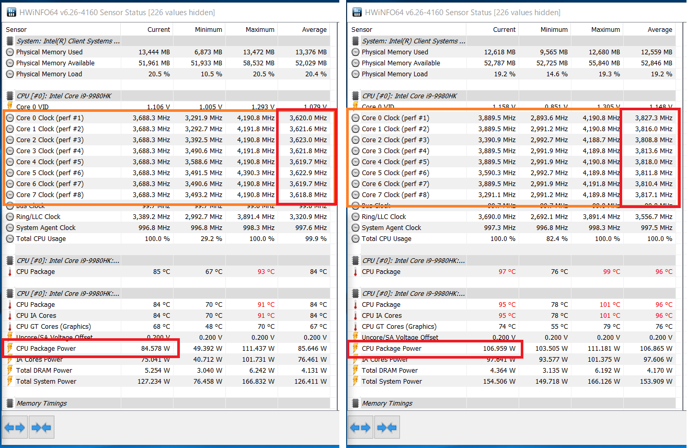687x448 pixels.
Task: Select CPU IA Cores row in right window
Action: point(512,316)
